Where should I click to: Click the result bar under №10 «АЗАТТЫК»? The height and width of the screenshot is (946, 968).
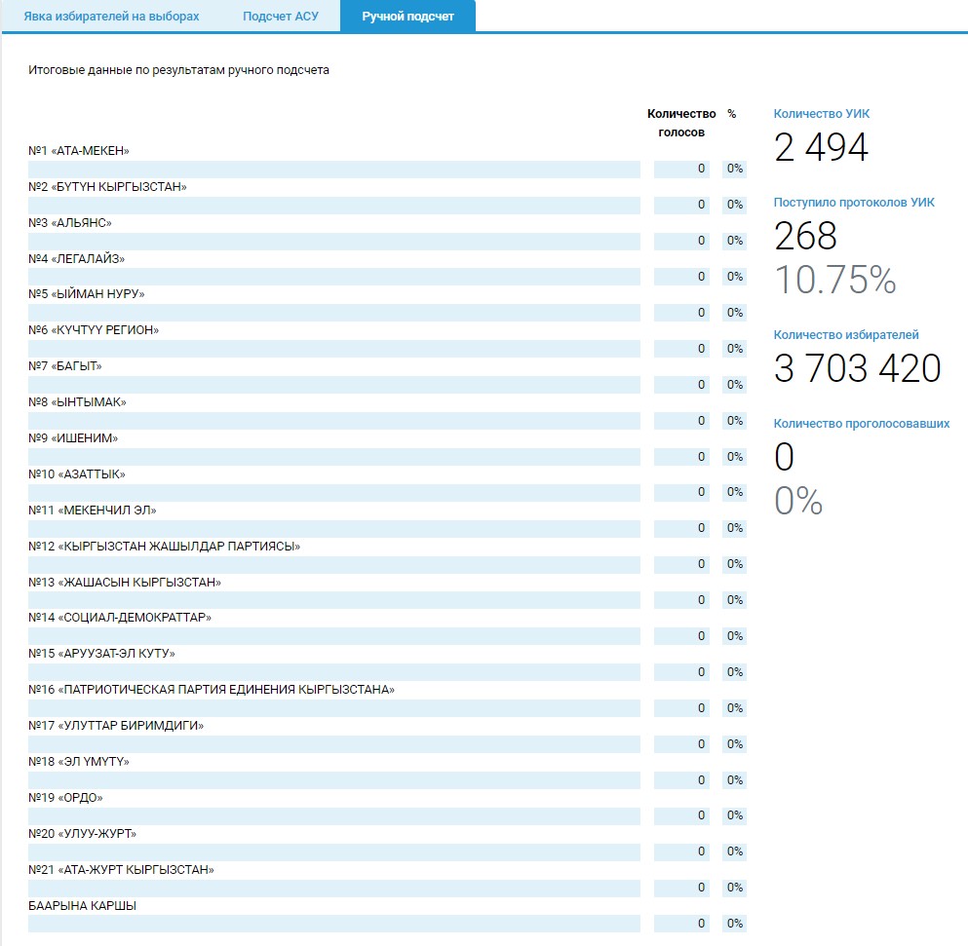[334, 493]
